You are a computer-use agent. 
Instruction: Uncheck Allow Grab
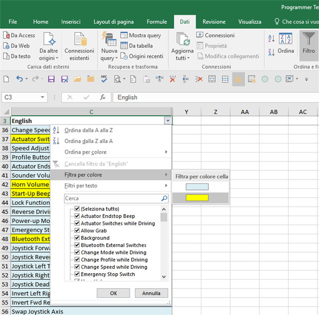pyautogui.click(x=77, y=230)
